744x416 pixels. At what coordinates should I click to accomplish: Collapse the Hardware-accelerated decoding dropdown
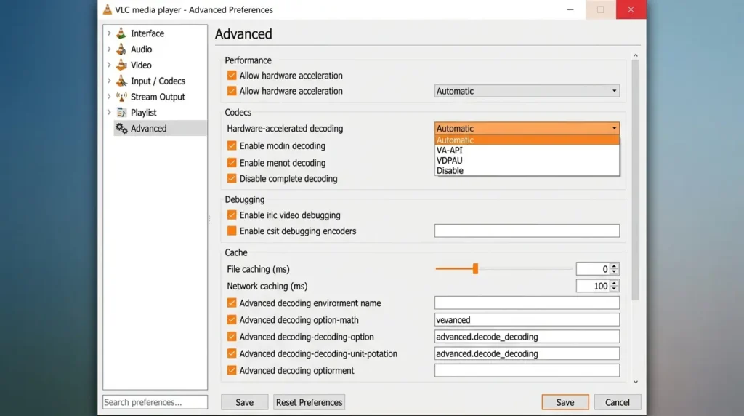click(x=527, y=128)
